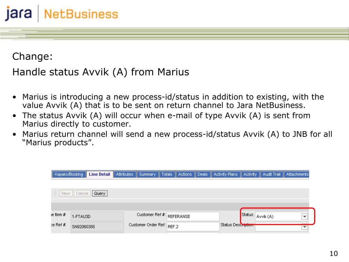The height and width of the screenshot is (262, 349).
Task: Click the Customer Ref # field REFERANSE
Action: click(193, 216)
